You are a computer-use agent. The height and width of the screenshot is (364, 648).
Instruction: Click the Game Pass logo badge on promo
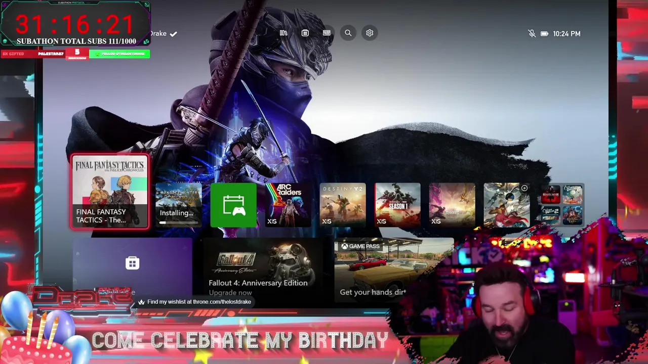point(360,246)
